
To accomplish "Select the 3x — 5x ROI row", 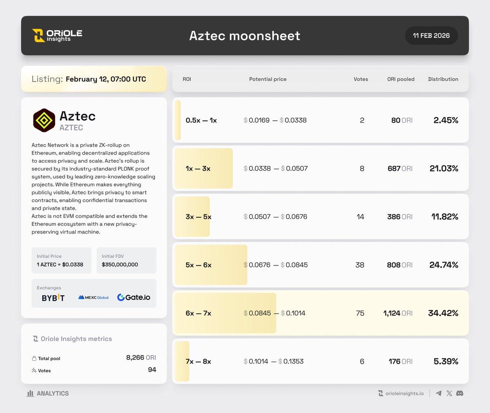I will (321, 216).
